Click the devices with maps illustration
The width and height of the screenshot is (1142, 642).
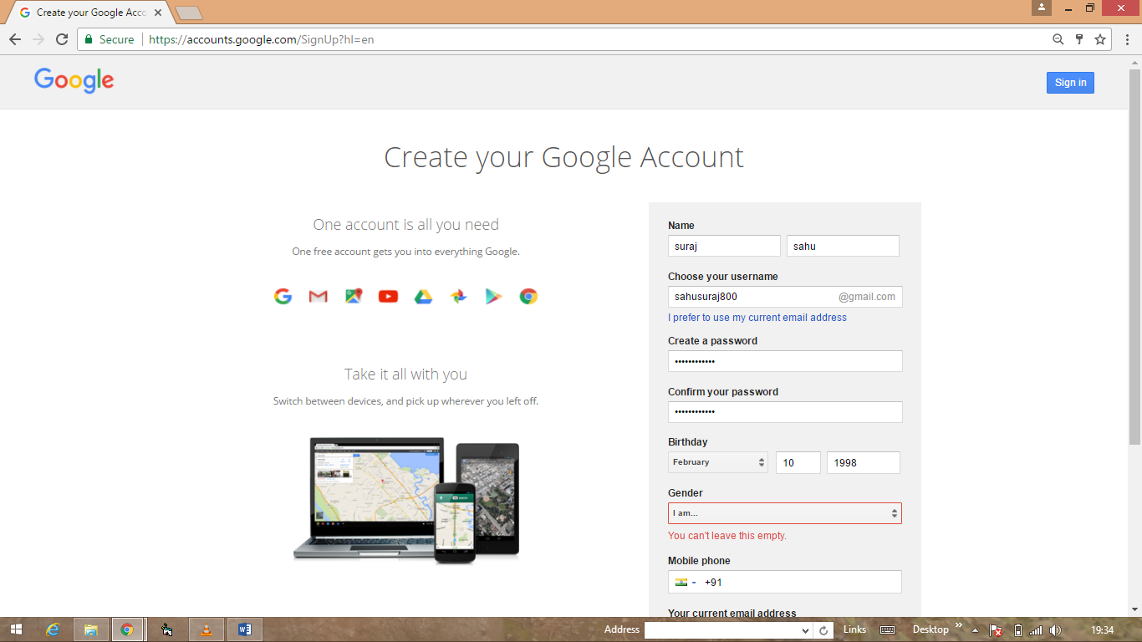(x=406, y=499)
